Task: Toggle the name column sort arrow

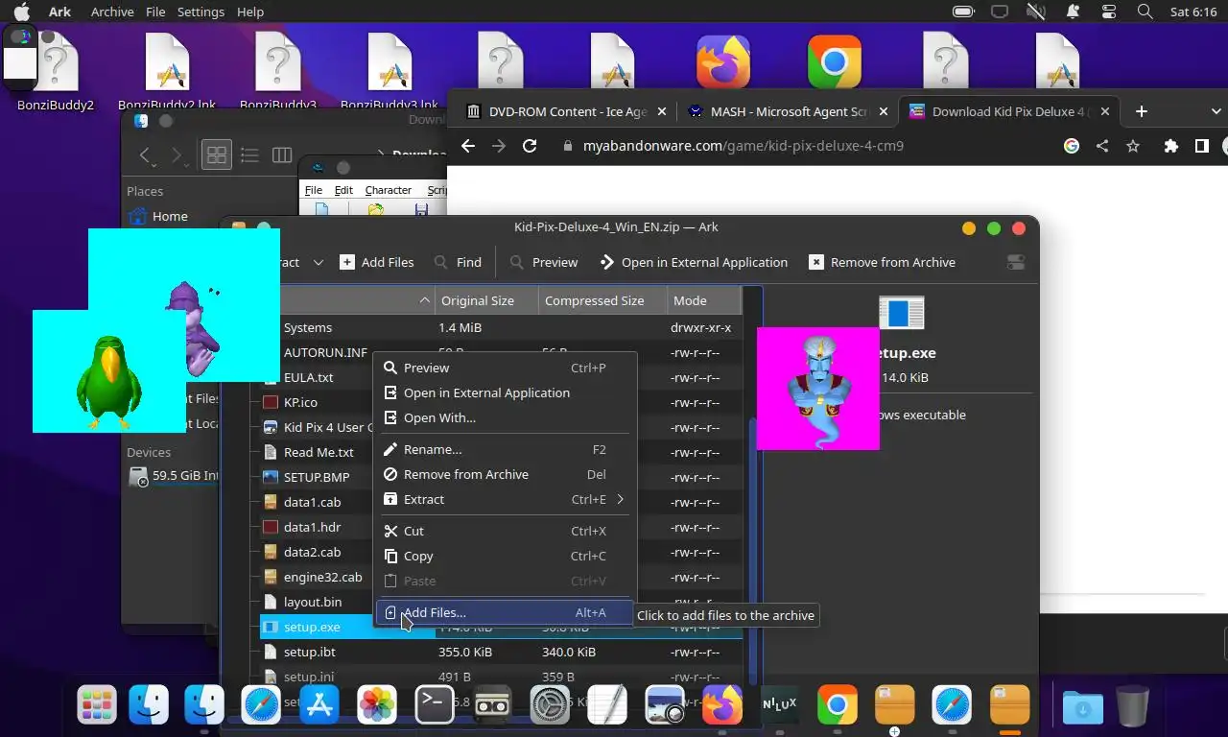Action: coord(424,300)
